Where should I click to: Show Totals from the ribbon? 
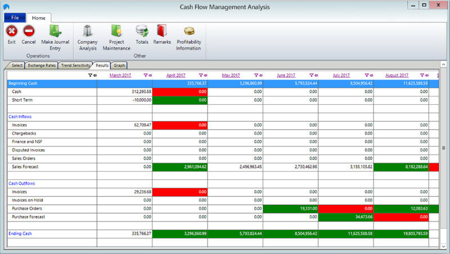tap(142, 31)
